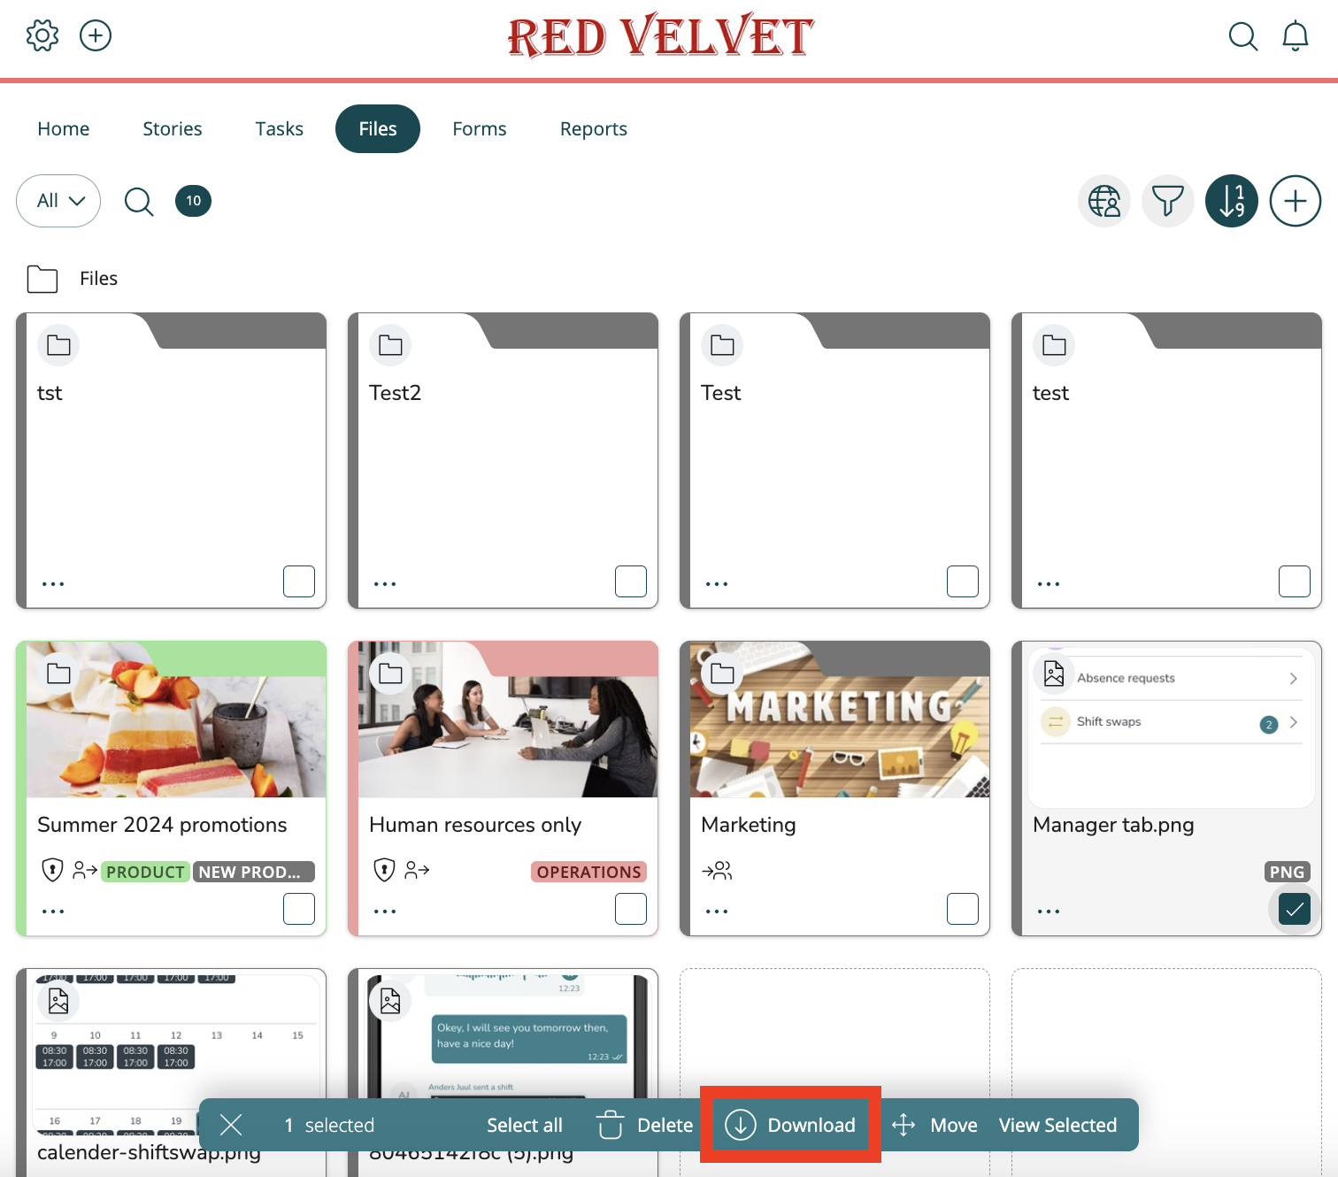1338x1177 pixels.
Task: Open more options on Human resources only
Action: click(x=385, y=912)
